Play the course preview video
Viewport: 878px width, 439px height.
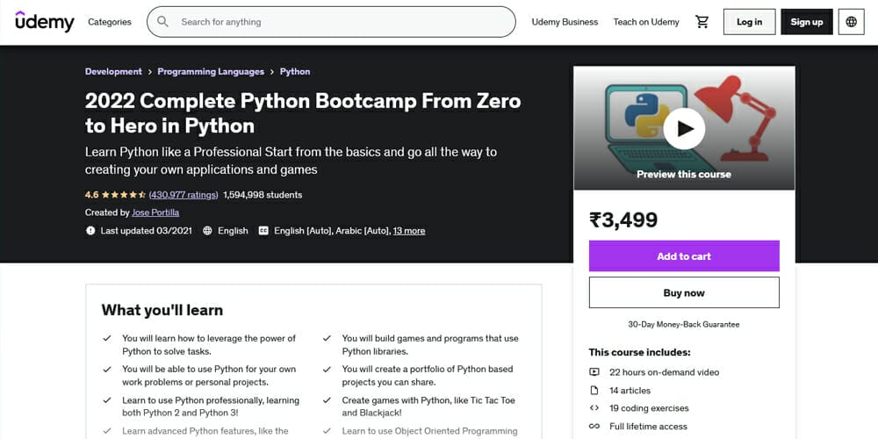[684, 129]
